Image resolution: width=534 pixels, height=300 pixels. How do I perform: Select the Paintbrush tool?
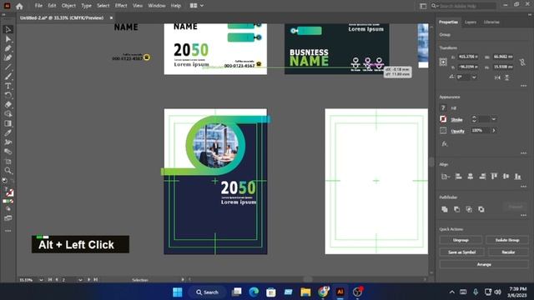pyautogui.click(x=8, y=76)
